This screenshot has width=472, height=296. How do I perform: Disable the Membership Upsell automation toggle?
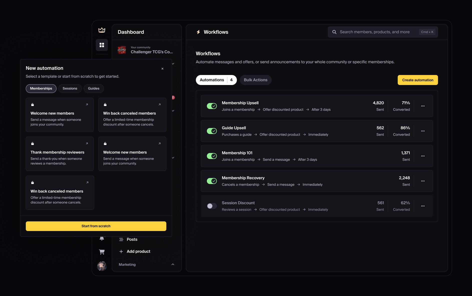212,106
